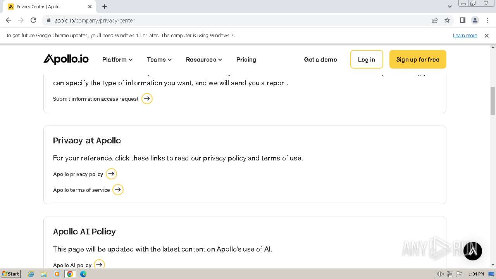
Task: Click the arrow icon next to Apollo privacy policy
Action: click(111, 174)
